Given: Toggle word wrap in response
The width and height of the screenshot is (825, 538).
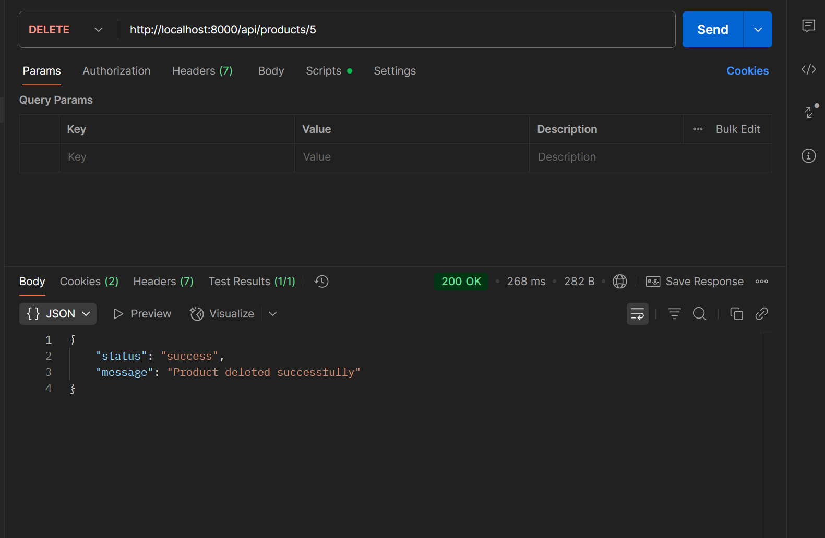Looking at the screenshot, I should (x=637, y=314).
